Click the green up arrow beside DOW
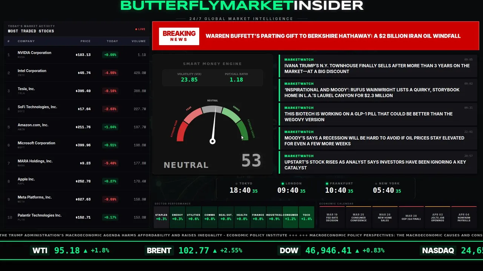The width and height of the screenshot is (483, 271). (357, 250)
